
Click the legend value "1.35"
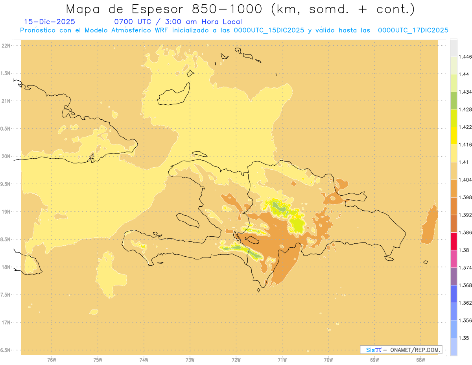(464, 338)
